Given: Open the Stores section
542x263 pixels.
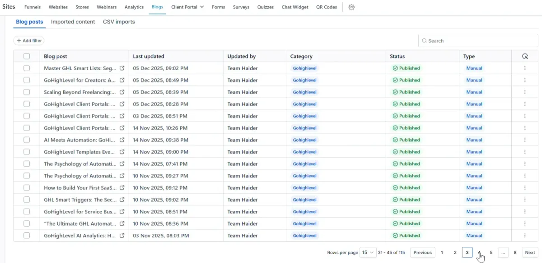Looking at the screenshot, I should tap(82, 7).
